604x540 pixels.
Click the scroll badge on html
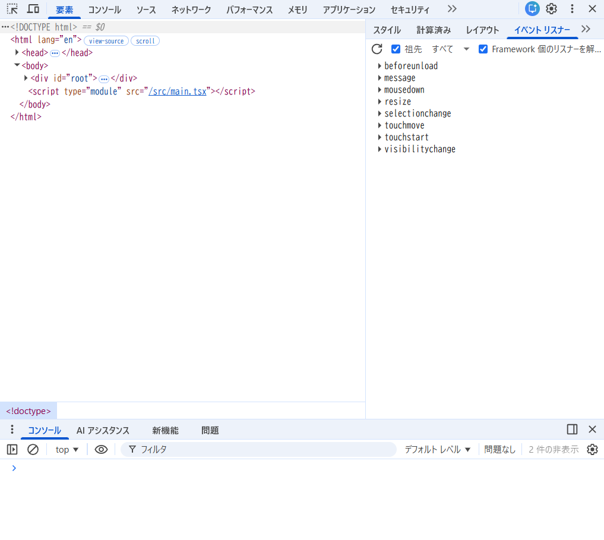click(x=146, y=41)
